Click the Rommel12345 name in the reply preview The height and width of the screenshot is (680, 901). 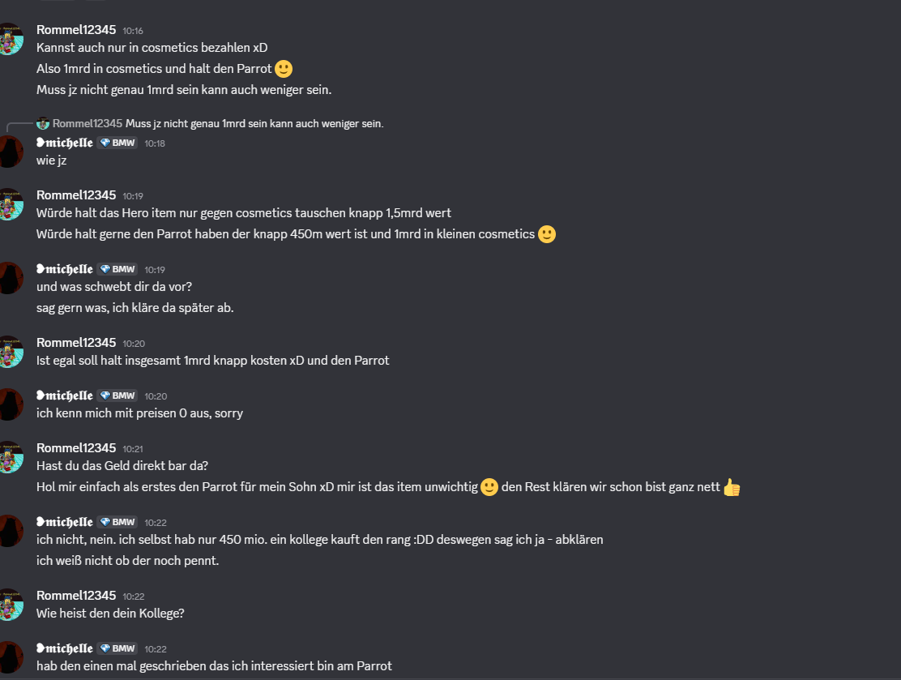point(88,123)
